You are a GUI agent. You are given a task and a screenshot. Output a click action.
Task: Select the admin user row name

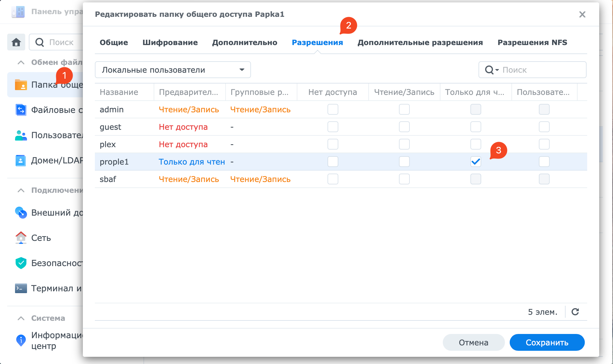[112, 110]
